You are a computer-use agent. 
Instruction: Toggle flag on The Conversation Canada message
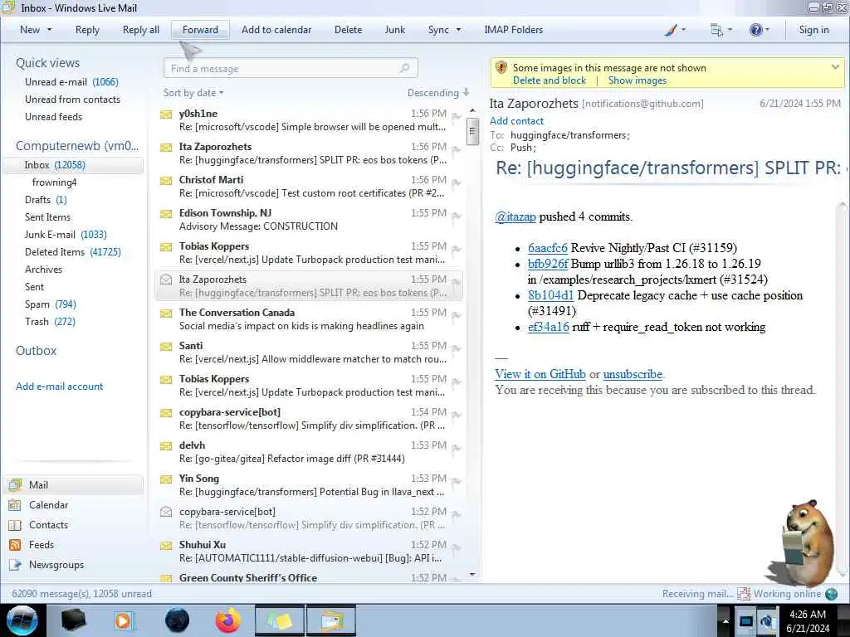coord(457,316)
